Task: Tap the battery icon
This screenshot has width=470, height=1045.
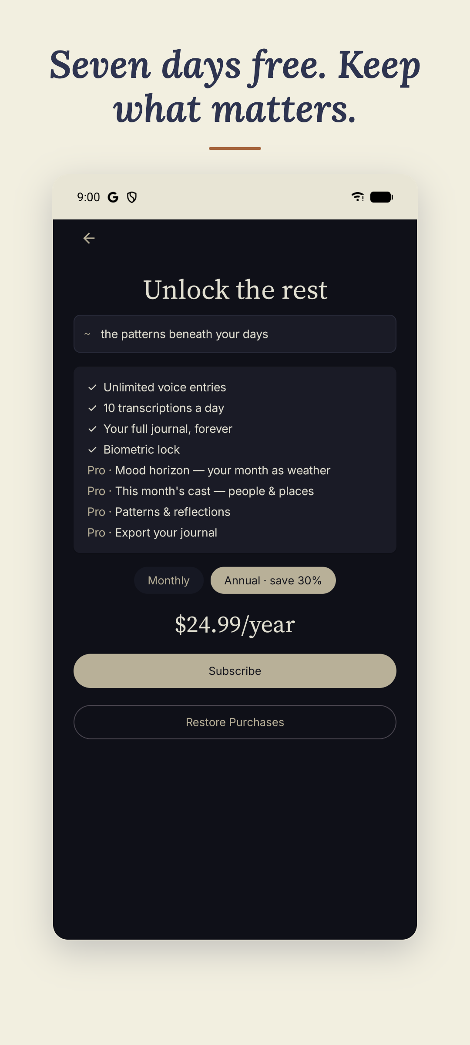Action: (382, 197)
